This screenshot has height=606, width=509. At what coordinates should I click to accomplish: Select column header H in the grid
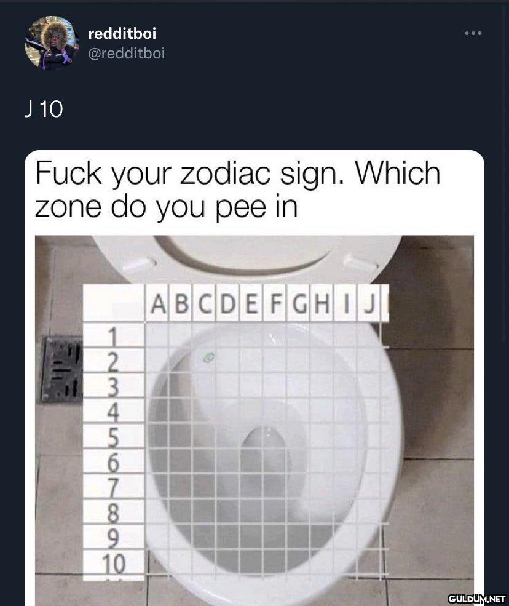[322, 304]
